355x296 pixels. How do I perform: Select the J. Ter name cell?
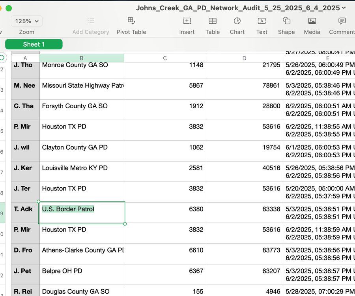[x=25, y=192]
